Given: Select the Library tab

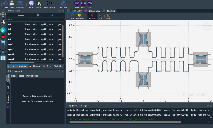Looking at the screenshot, I should 35,66.
